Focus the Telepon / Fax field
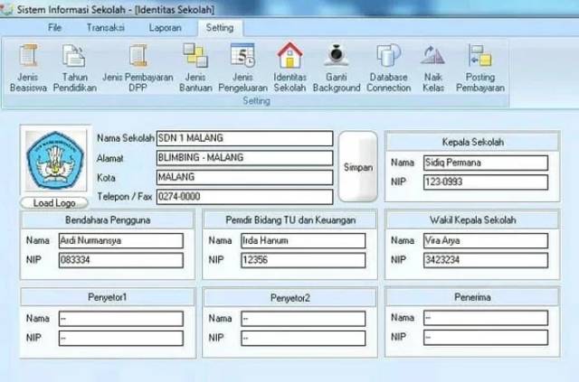This screenshot has width=579, height=382. 243,196
